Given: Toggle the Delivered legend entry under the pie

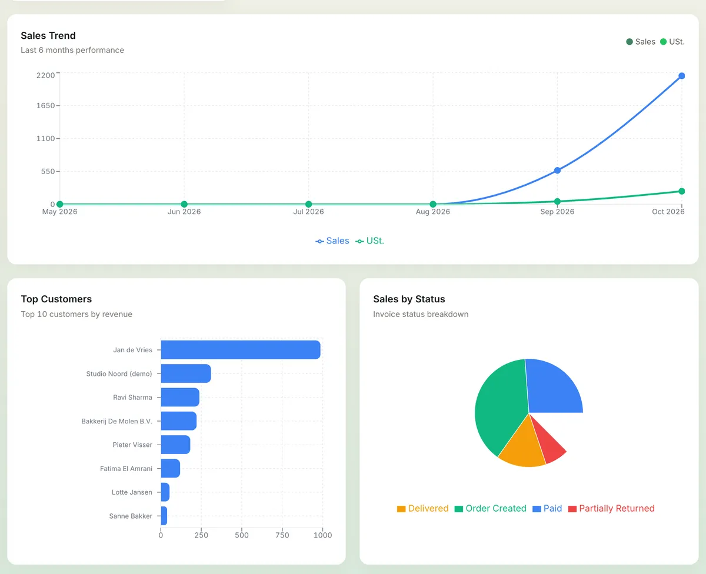Looking at the screenshot, I should tap(422, 509).
